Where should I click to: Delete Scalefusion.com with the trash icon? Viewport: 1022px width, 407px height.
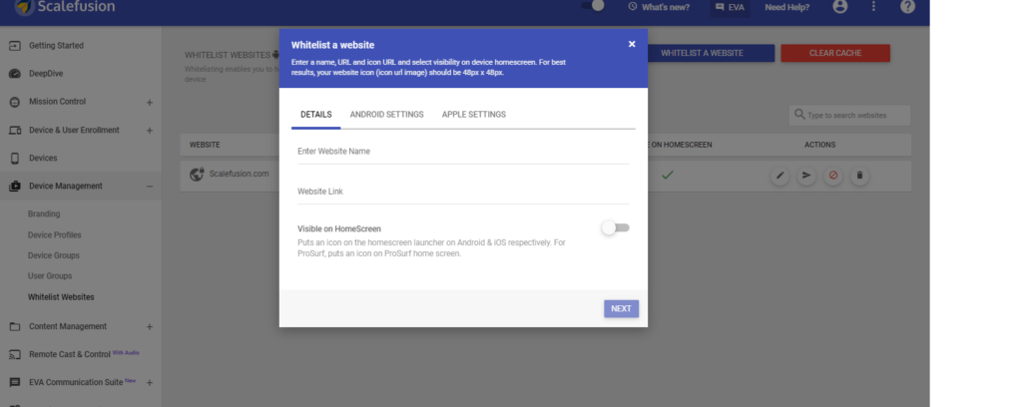coord(859,176)
